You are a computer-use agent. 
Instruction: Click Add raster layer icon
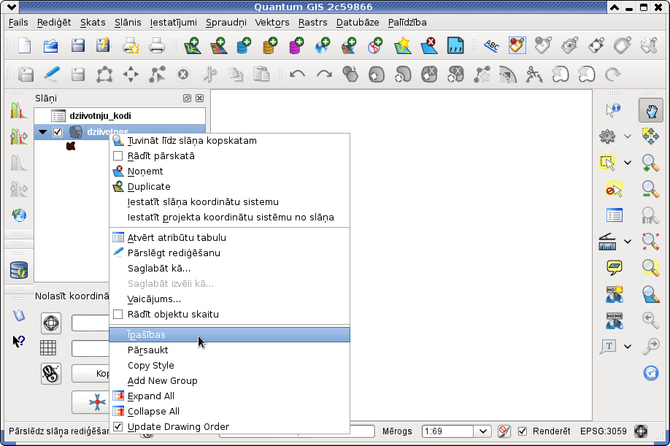pyautogui.click(x=219, y=45)
